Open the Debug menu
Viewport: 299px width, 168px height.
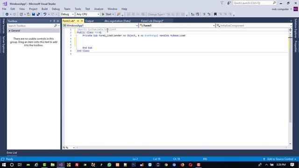(x=56, y=9)
